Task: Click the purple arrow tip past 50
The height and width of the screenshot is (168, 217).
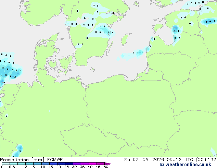Action: 108,164
